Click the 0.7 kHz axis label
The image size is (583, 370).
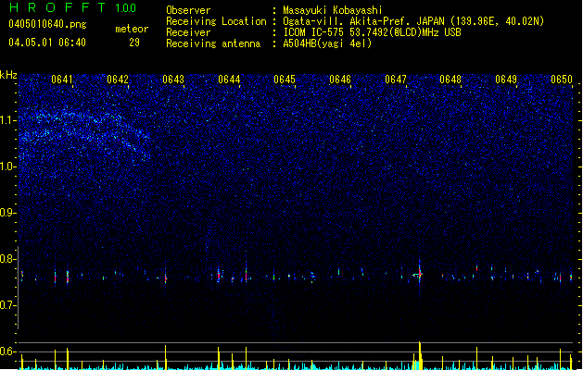click(8, 305)
